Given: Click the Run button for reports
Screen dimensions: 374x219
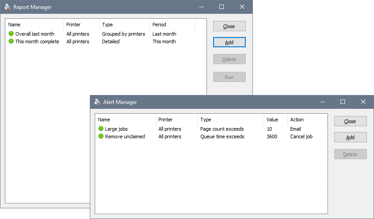Looking at the screenshot, I should tap(229, 77).
